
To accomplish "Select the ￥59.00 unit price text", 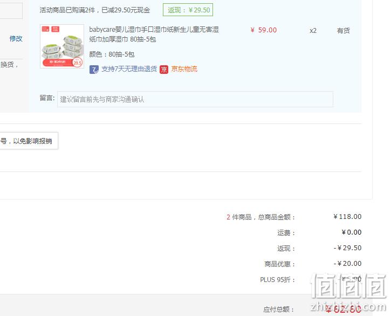I will pos(264,30).
